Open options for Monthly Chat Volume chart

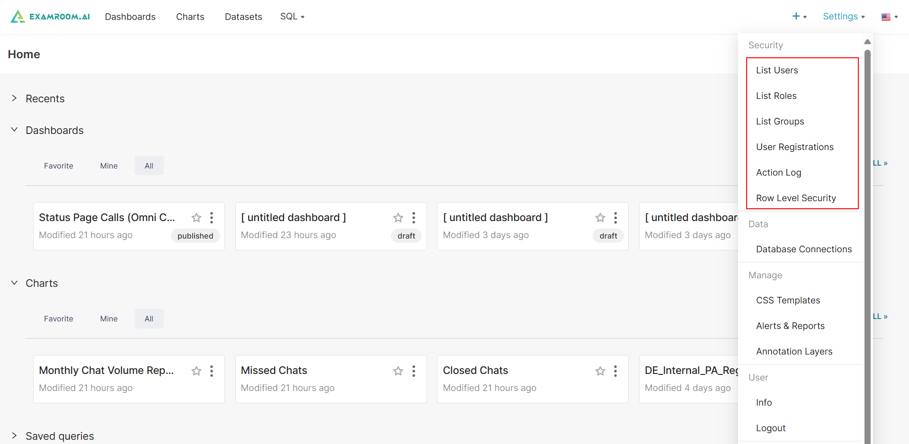click(212, 371)
